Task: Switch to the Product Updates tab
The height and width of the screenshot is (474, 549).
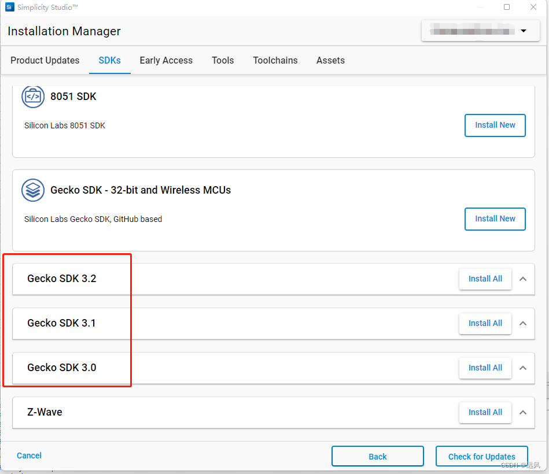Action: coord(45,60)
